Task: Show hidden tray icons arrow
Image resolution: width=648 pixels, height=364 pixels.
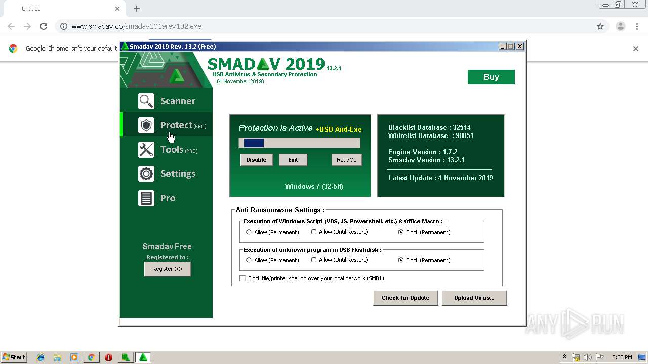Action: point(564,357)
